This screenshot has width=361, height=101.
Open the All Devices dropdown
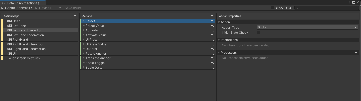(48, 8)
